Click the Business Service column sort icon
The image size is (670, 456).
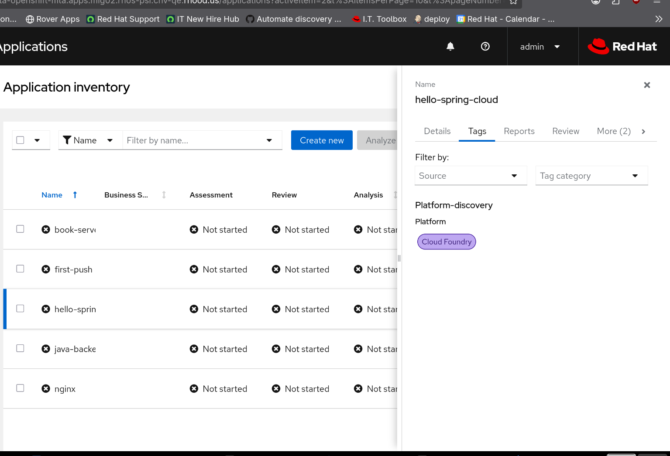(x=164, y=195)
